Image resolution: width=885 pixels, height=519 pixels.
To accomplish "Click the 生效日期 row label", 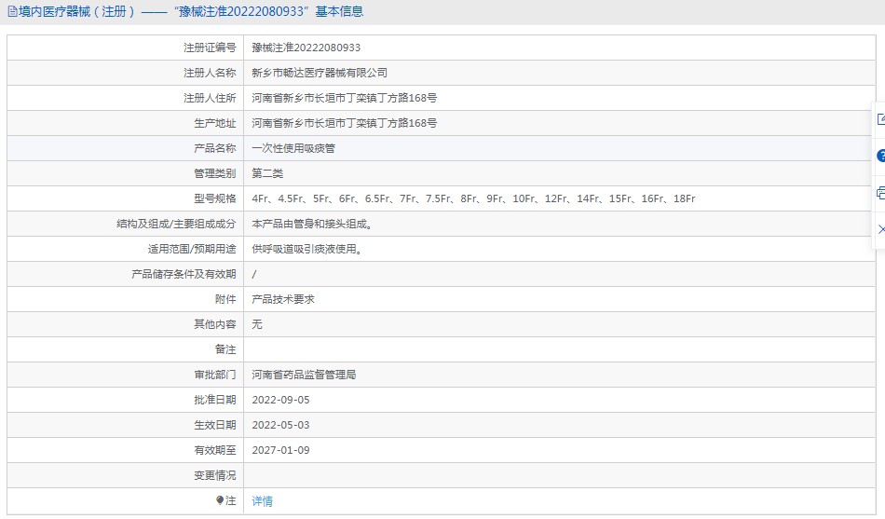I will pos(214,425).
